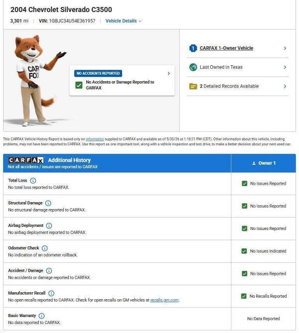Open Structural Damage info icon

click(48, 203)
